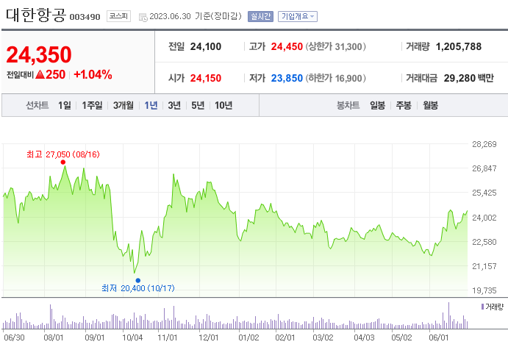The image size is (508, 350).
Task: Click the 거래량 value 1,205,788
Action: pyautogui.click(x=459, y=46)
